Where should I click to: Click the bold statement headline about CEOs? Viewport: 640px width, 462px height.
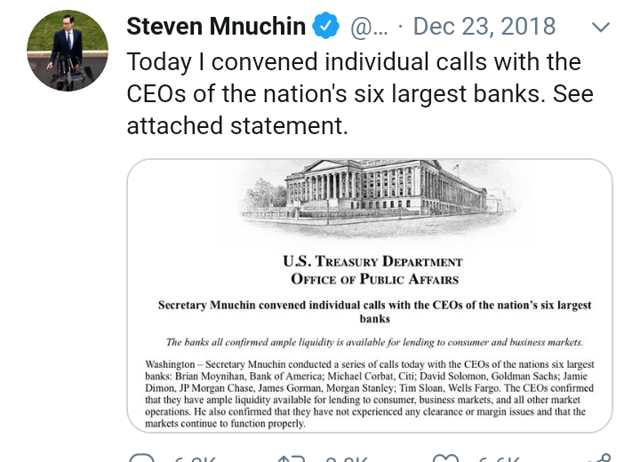(374, 311)
